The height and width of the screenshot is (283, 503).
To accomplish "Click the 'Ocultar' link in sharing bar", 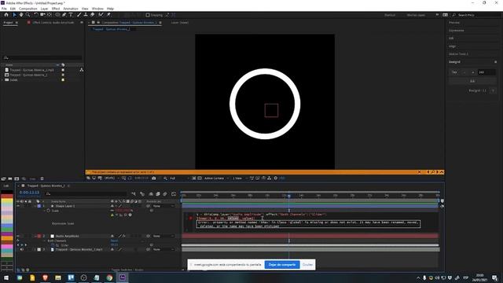I will 307,265.
